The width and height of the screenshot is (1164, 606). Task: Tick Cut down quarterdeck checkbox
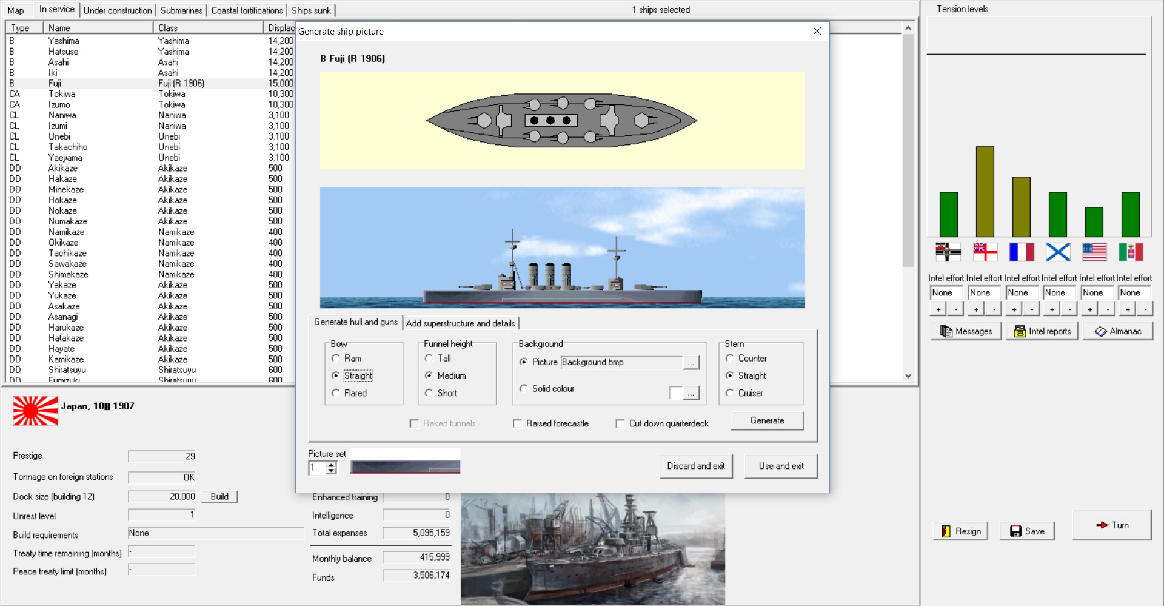(620, 423)
